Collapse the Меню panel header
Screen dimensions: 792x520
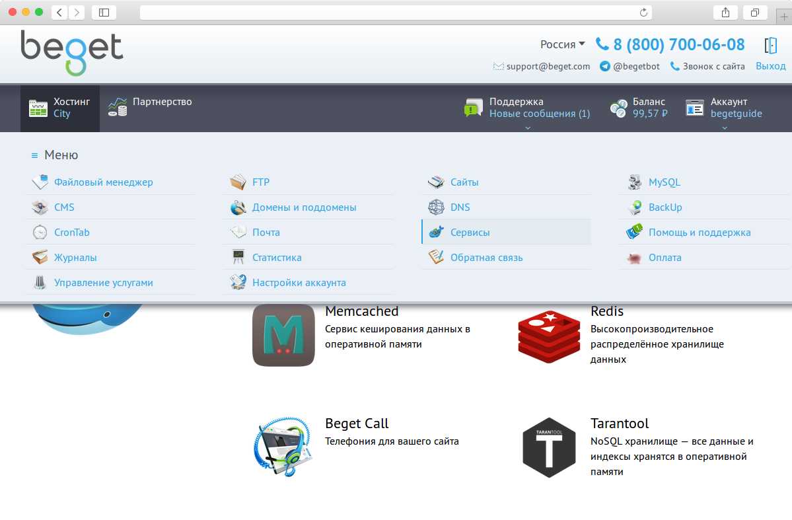pos(55,155)
